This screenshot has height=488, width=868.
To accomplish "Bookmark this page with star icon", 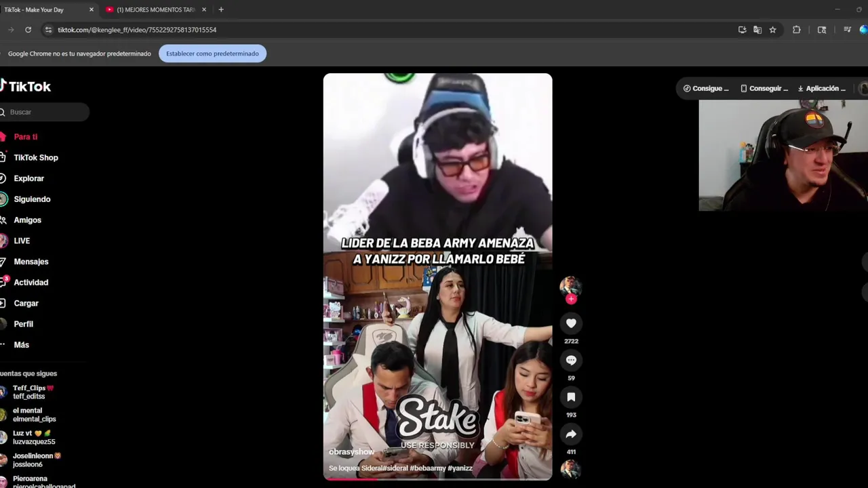I will [772, 30].
